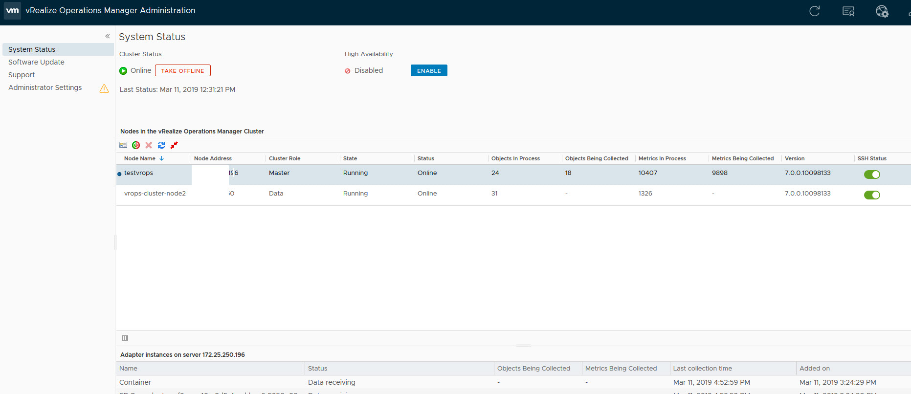Click the red X remove node icon
This screenshot has height=394, width=911.
coord(149,145)
